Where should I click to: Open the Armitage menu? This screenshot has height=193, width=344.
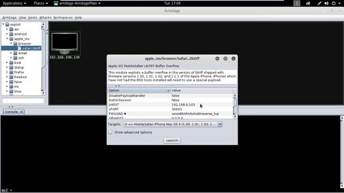10,18
